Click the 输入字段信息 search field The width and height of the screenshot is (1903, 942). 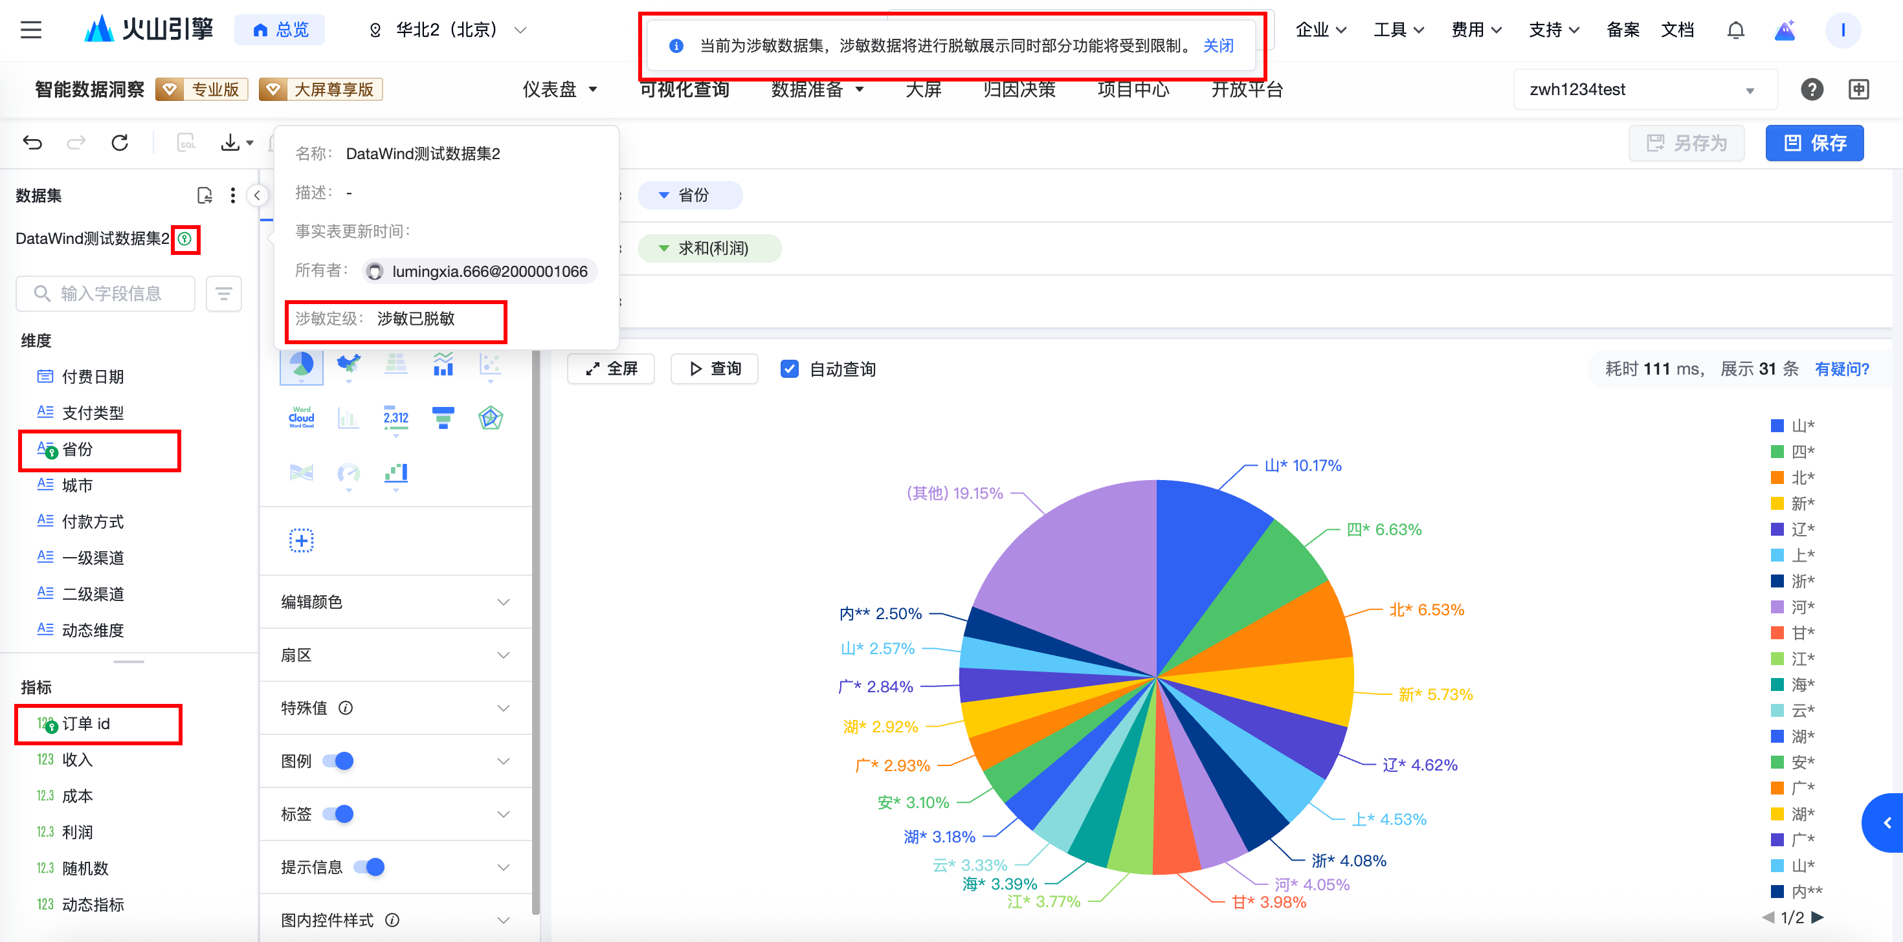[107, 294]
